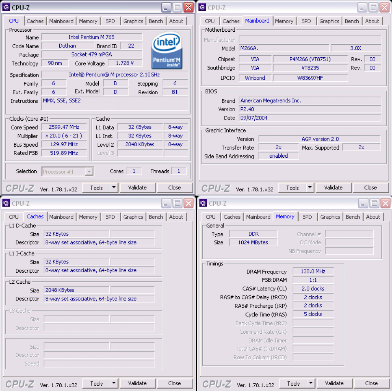Open the SPD tab in the Mainboard window

(306, 21)
